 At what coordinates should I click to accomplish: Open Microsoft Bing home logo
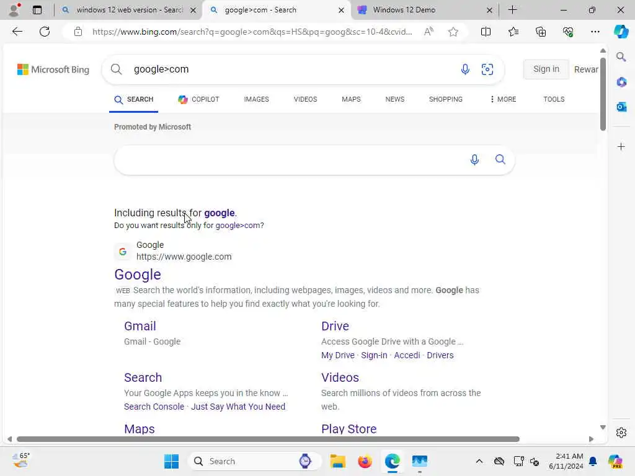coord(53,69)
